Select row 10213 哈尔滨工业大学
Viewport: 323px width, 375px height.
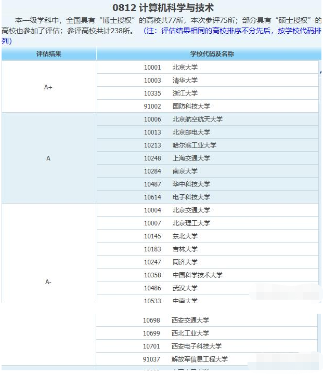pos(208,145)
